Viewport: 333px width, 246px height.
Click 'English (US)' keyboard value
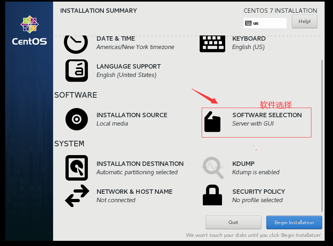pyautogui.click(x=248, y=47)
